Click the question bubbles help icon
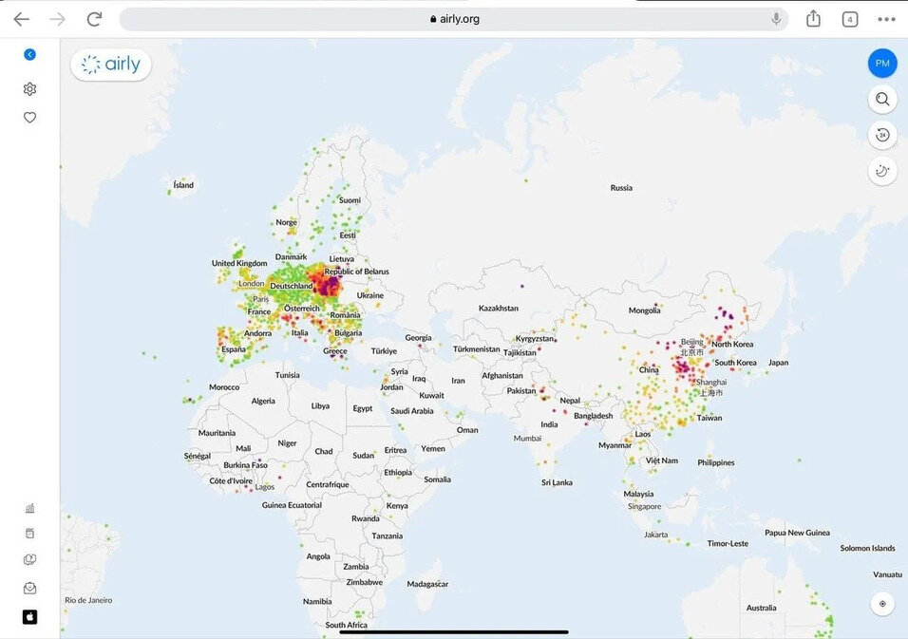The width and height of the screenshot is (908, 639). coord(29,560)
